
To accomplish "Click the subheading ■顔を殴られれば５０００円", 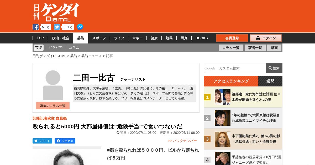I will tap(153, 154).
